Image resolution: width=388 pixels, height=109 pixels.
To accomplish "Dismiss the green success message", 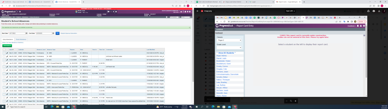I will (x=189, y=27).
